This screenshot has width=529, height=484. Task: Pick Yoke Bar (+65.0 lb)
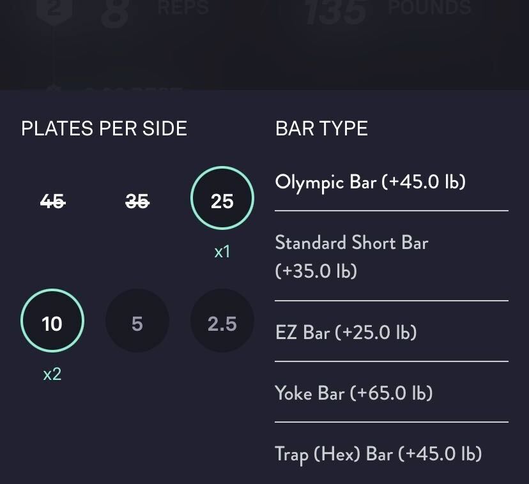tap(354, 393)
